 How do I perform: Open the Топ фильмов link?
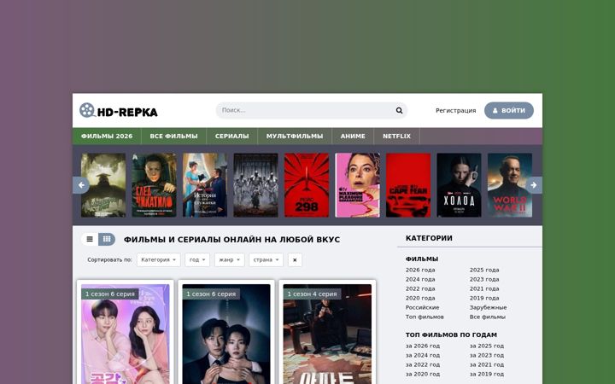click(425, 317)
